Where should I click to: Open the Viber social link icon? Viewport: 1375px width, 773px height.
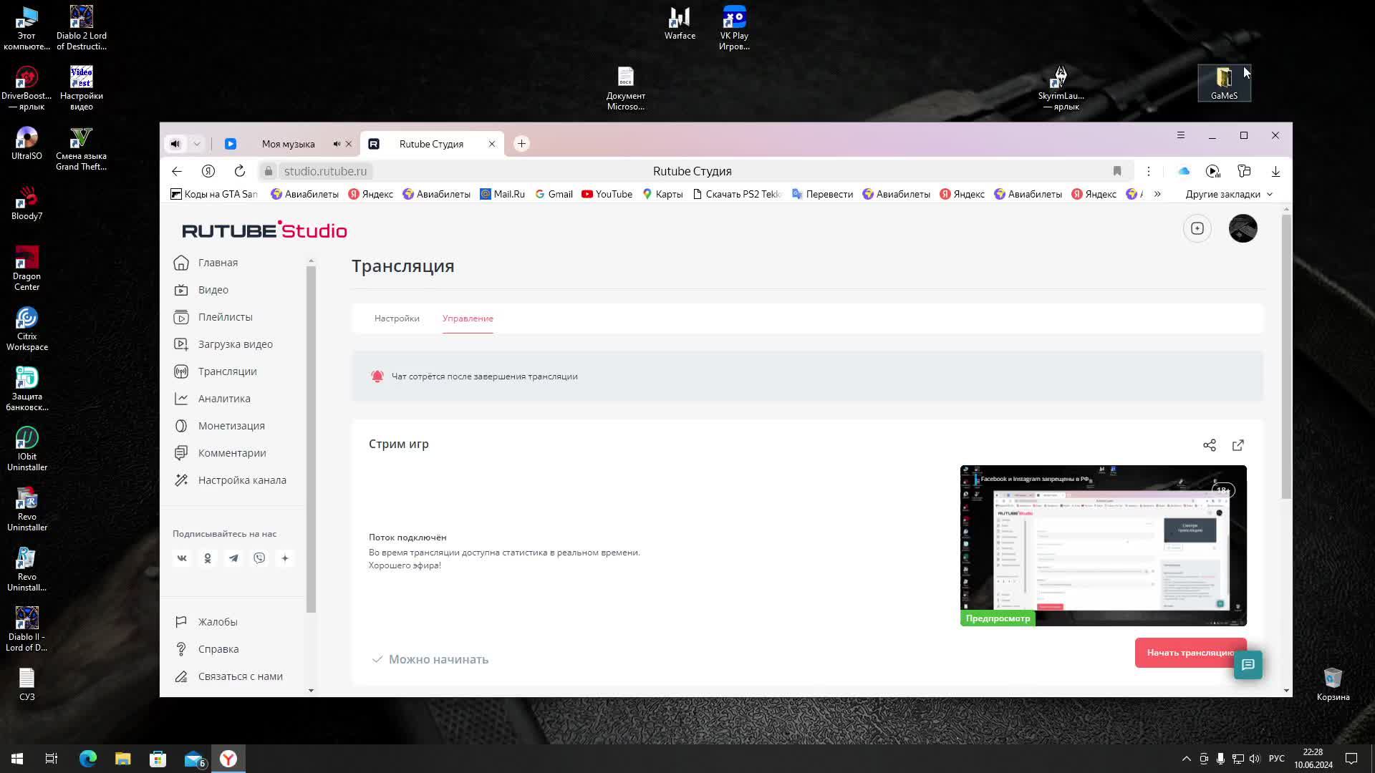coord(259,558)
